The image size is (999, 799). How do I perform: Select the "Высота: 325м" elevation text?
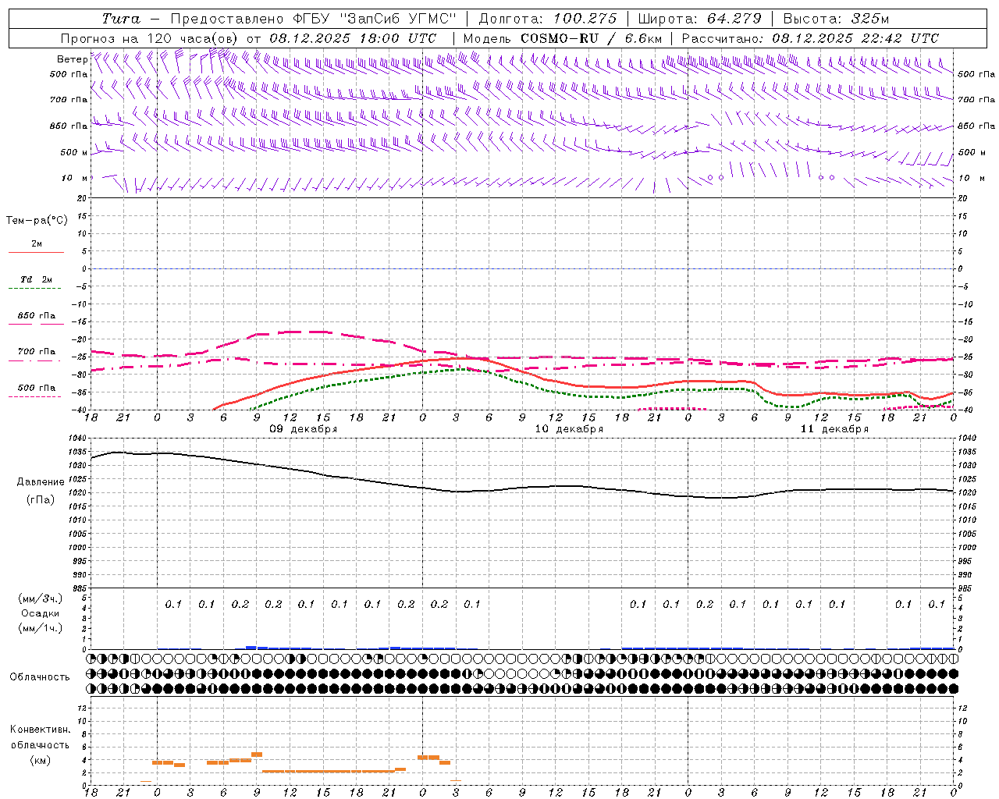(x=836, y=19)
